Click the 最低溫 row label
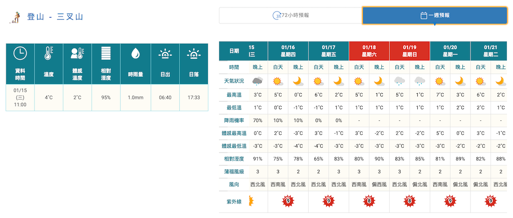Image resolution: width=513 pixels, height=218 pixels. 234,108
